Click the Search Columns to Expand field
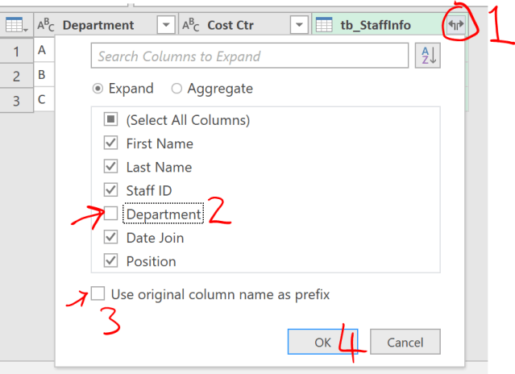 coord(250,56)
